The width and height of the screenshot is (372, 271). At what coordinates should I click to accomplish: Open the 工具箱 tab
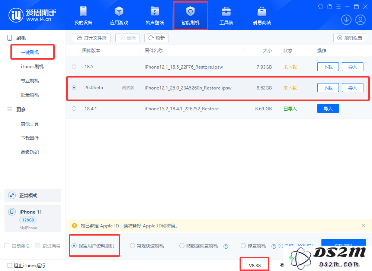click(x=226, y=15)
